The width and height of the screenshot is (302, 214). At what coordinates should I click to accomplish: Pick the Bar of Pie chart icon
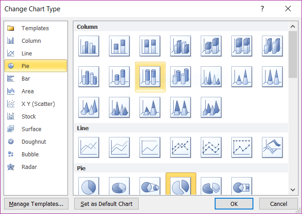(242, 186)
